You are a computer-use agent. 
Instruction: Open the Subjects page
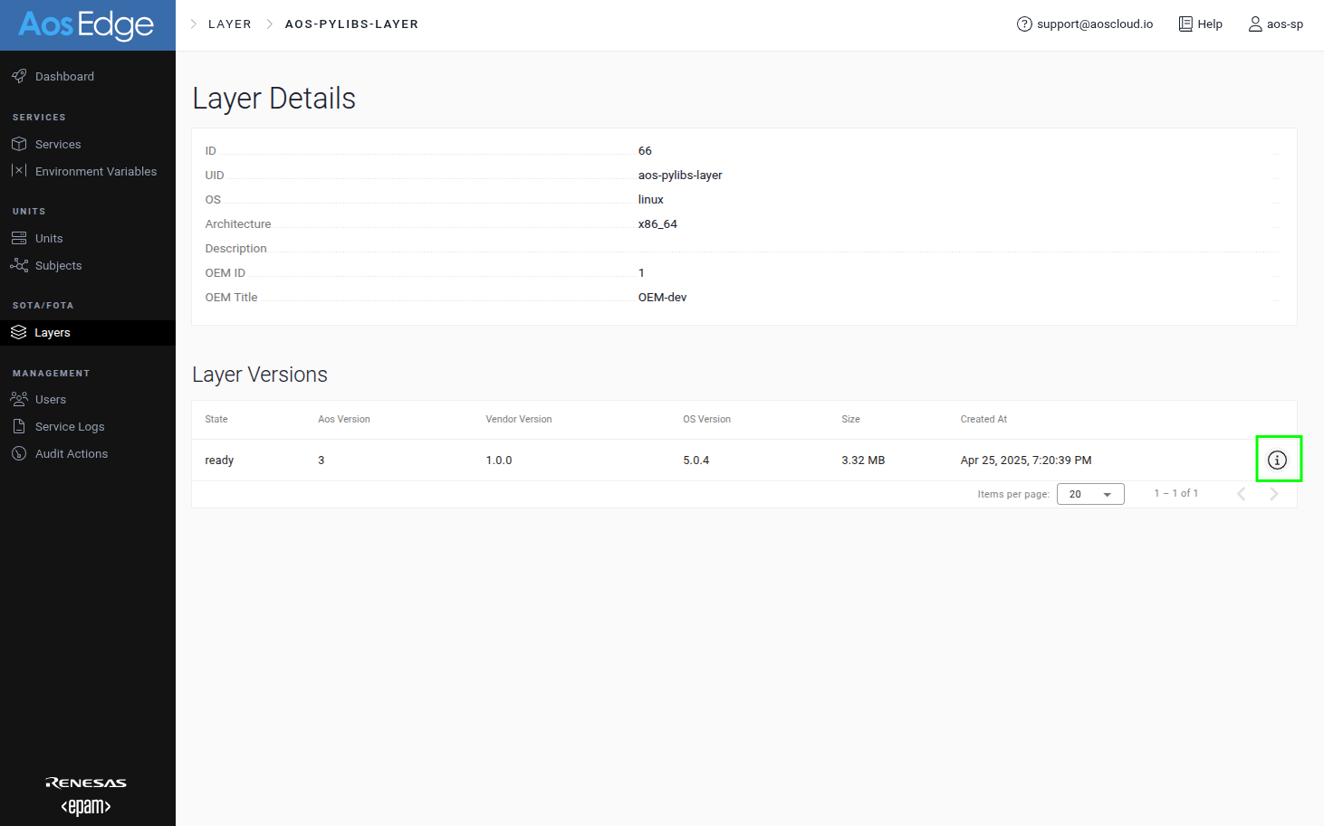pyautogui.click(x=20, y=265)
